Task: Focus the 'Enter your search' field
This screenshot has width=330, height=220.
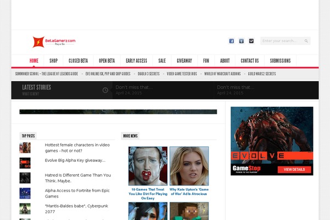Action: 285,41
